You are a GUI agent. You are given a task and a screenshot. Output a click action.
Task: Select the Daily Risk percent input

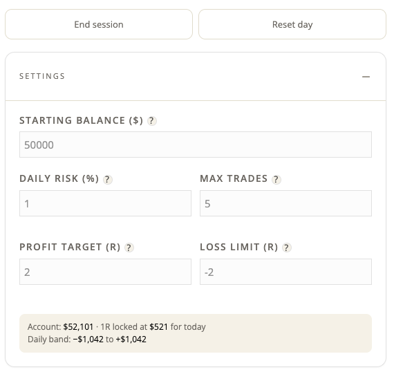tap(105, 203)
